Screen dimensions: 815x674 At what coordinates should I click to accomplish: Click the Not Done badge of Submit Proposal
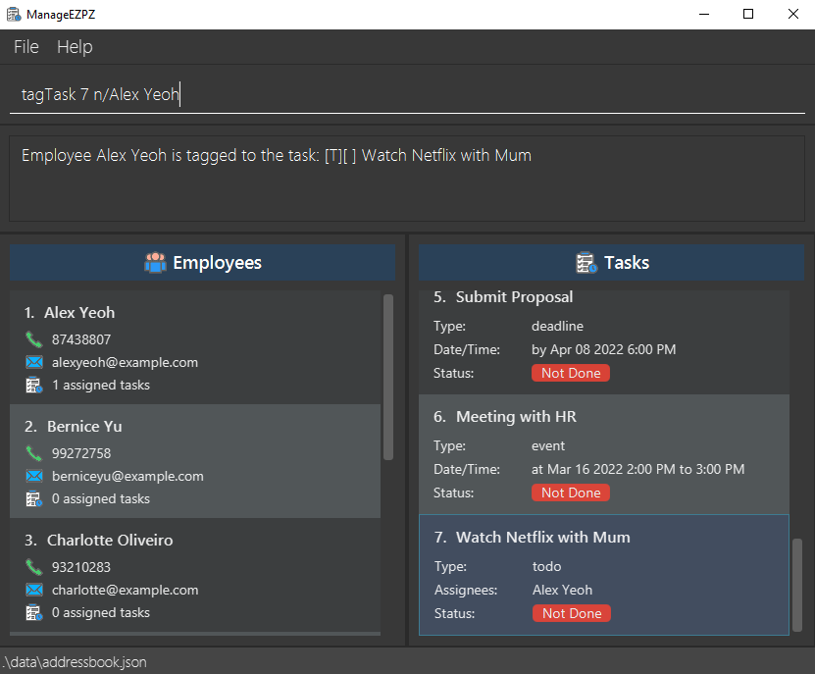(571, 373)
